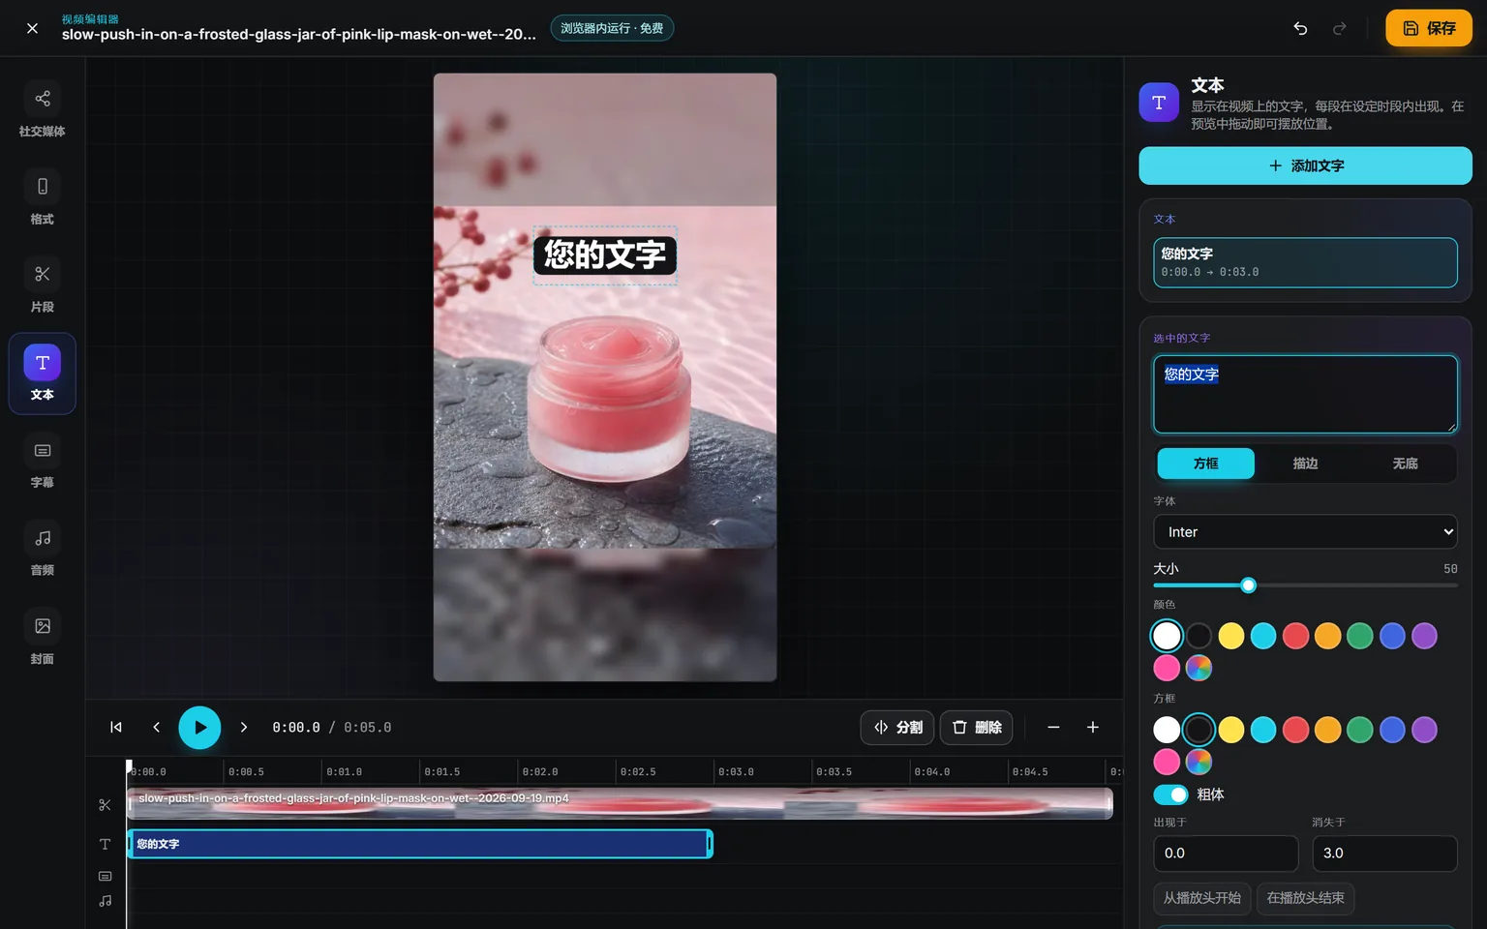
Task: Click the 分割 split button
Action: point(897,728)
